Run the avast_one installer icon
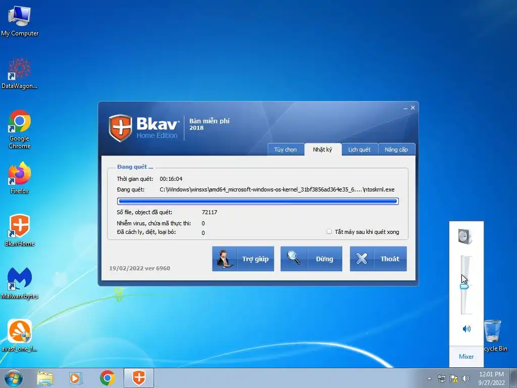 point(20,335)
